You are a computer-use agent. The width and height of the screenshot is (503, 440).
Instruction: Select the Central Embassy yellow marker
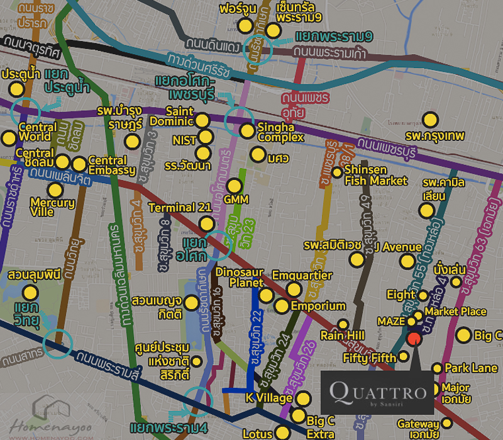point(79,164)
